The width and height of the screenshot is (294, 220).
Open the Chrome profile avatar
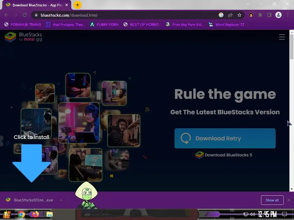(x=278, y=15)
